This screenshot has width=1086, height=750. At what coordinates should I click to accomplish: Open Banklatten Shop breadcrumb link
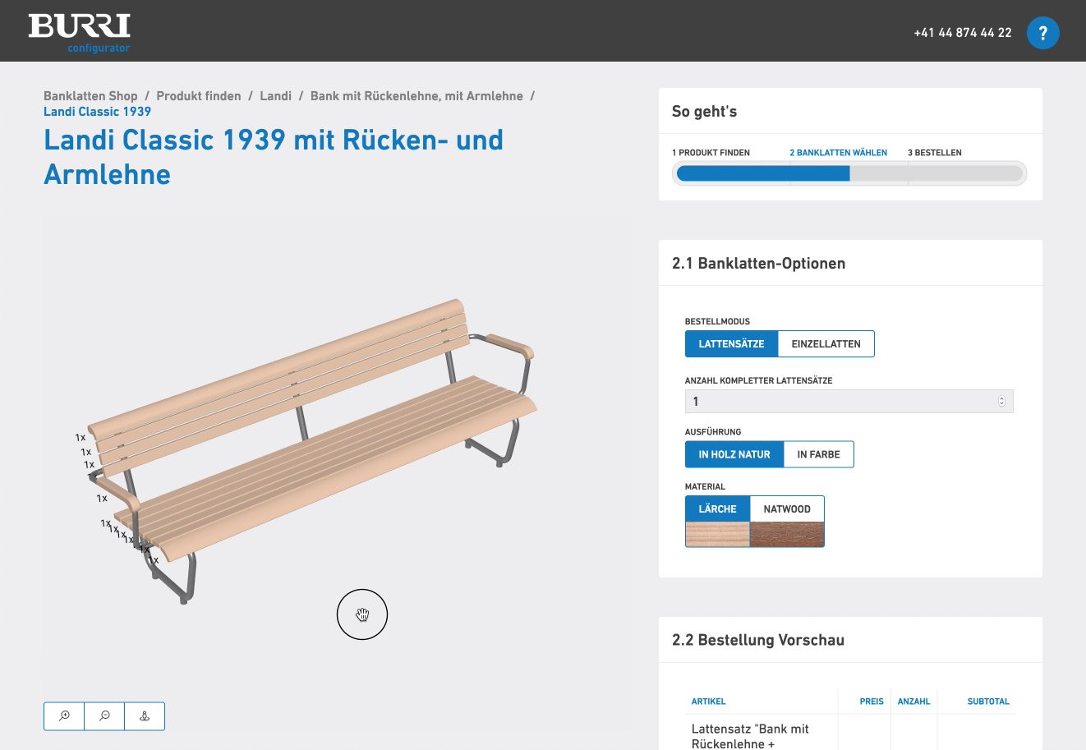click(x=90, y=96)
